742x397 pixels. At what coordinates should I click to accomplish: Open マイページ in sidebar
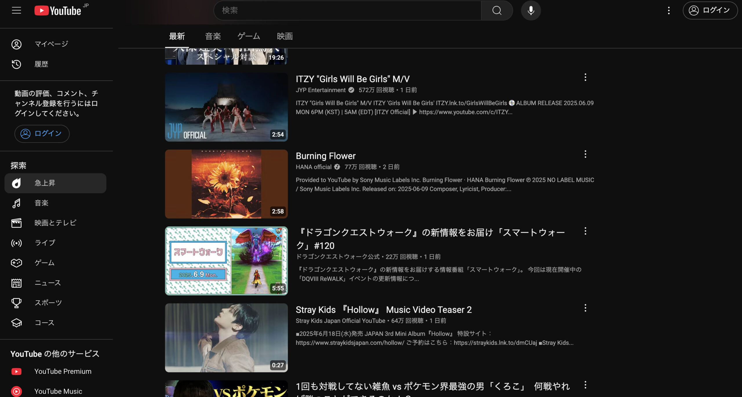[x=56, y=44]
